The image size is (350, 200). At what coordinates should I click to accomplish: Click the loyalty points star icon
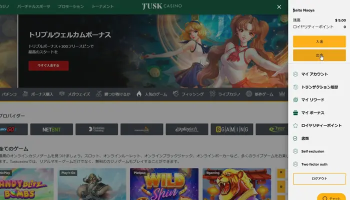point(295,125)
